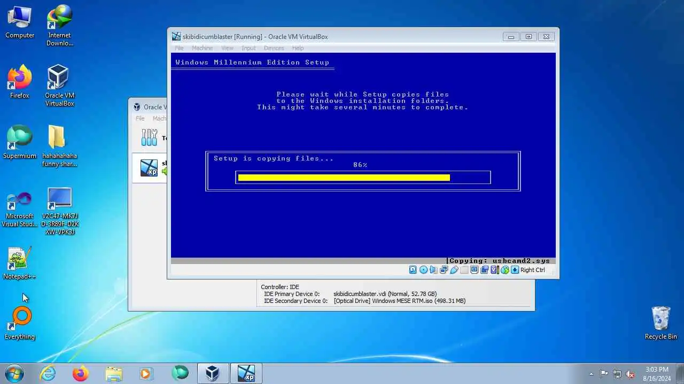Open the Help menu in VM window
Screen dimensions: 684x384
(x=298, y=48)
